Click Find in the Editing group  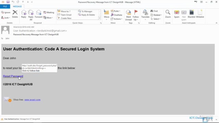[x=154, y=11]
